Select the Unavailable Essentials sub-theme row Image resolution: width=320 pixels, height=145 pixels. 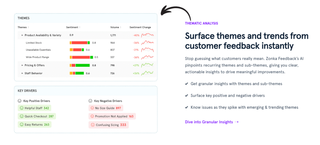(x=38, y=50)
